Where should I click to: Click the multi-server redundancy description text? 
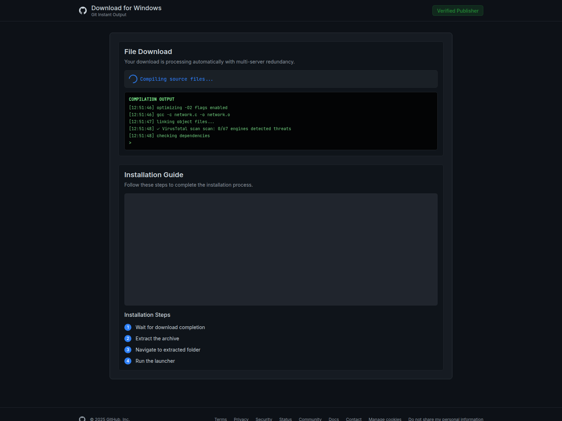pyautogui.click(x=209, y=62)
